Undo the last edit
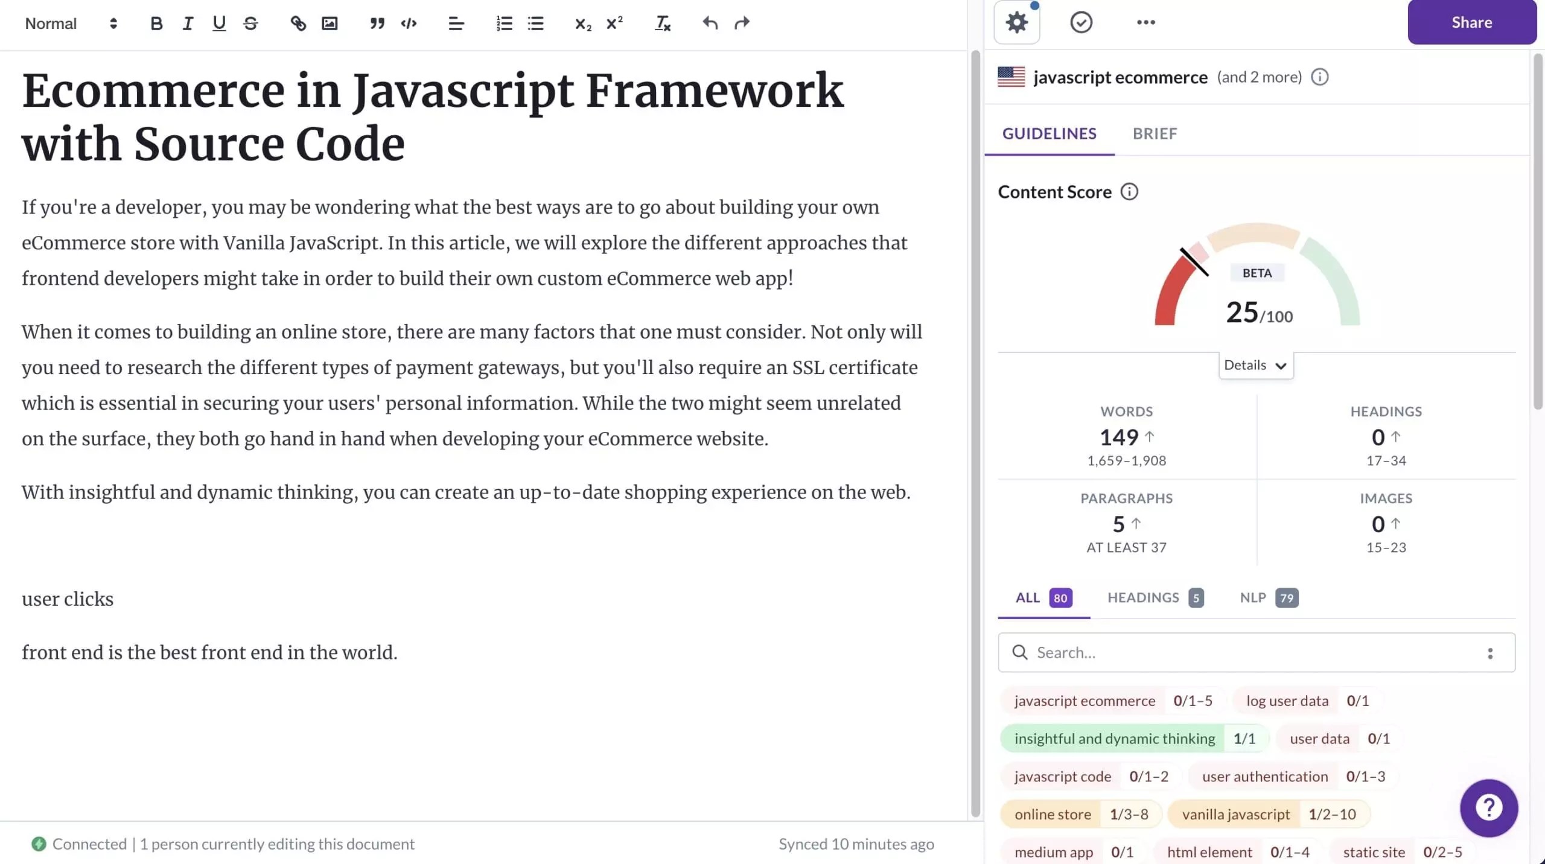Image resolution: width=1545 pixels, height=864 pixels. coord(710,24)
